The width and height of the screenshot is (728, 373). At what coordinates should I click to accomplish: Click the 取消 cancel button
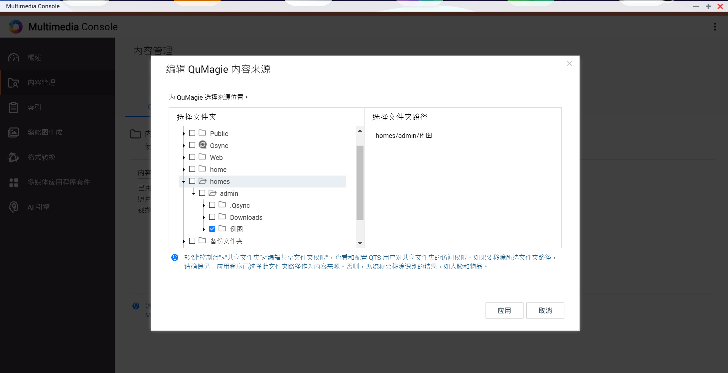[x=545, y=311]
